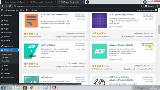Collapse the admin menu
160x90 pixels.
9,77
